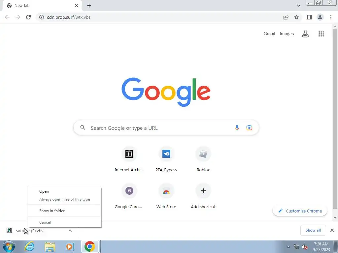Open Windows Explorer from taskbar

point(50,247)
